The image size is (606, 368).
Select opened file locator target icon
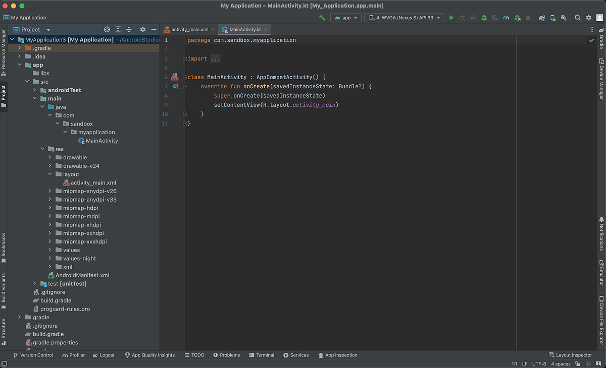(107, 30)
